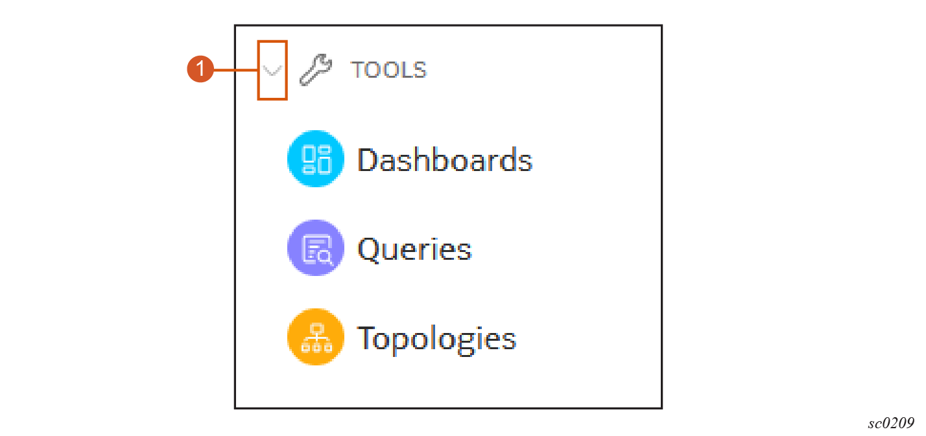Select the Queries label text
The width and height of the screenshot is (926, 436).
point(414,249)
